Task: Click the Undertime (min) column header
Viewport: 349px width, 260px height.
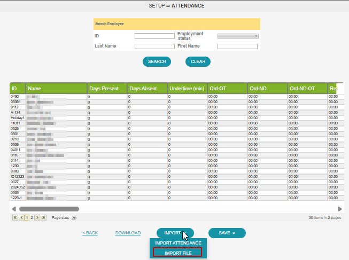Action: tap(187, 89)
